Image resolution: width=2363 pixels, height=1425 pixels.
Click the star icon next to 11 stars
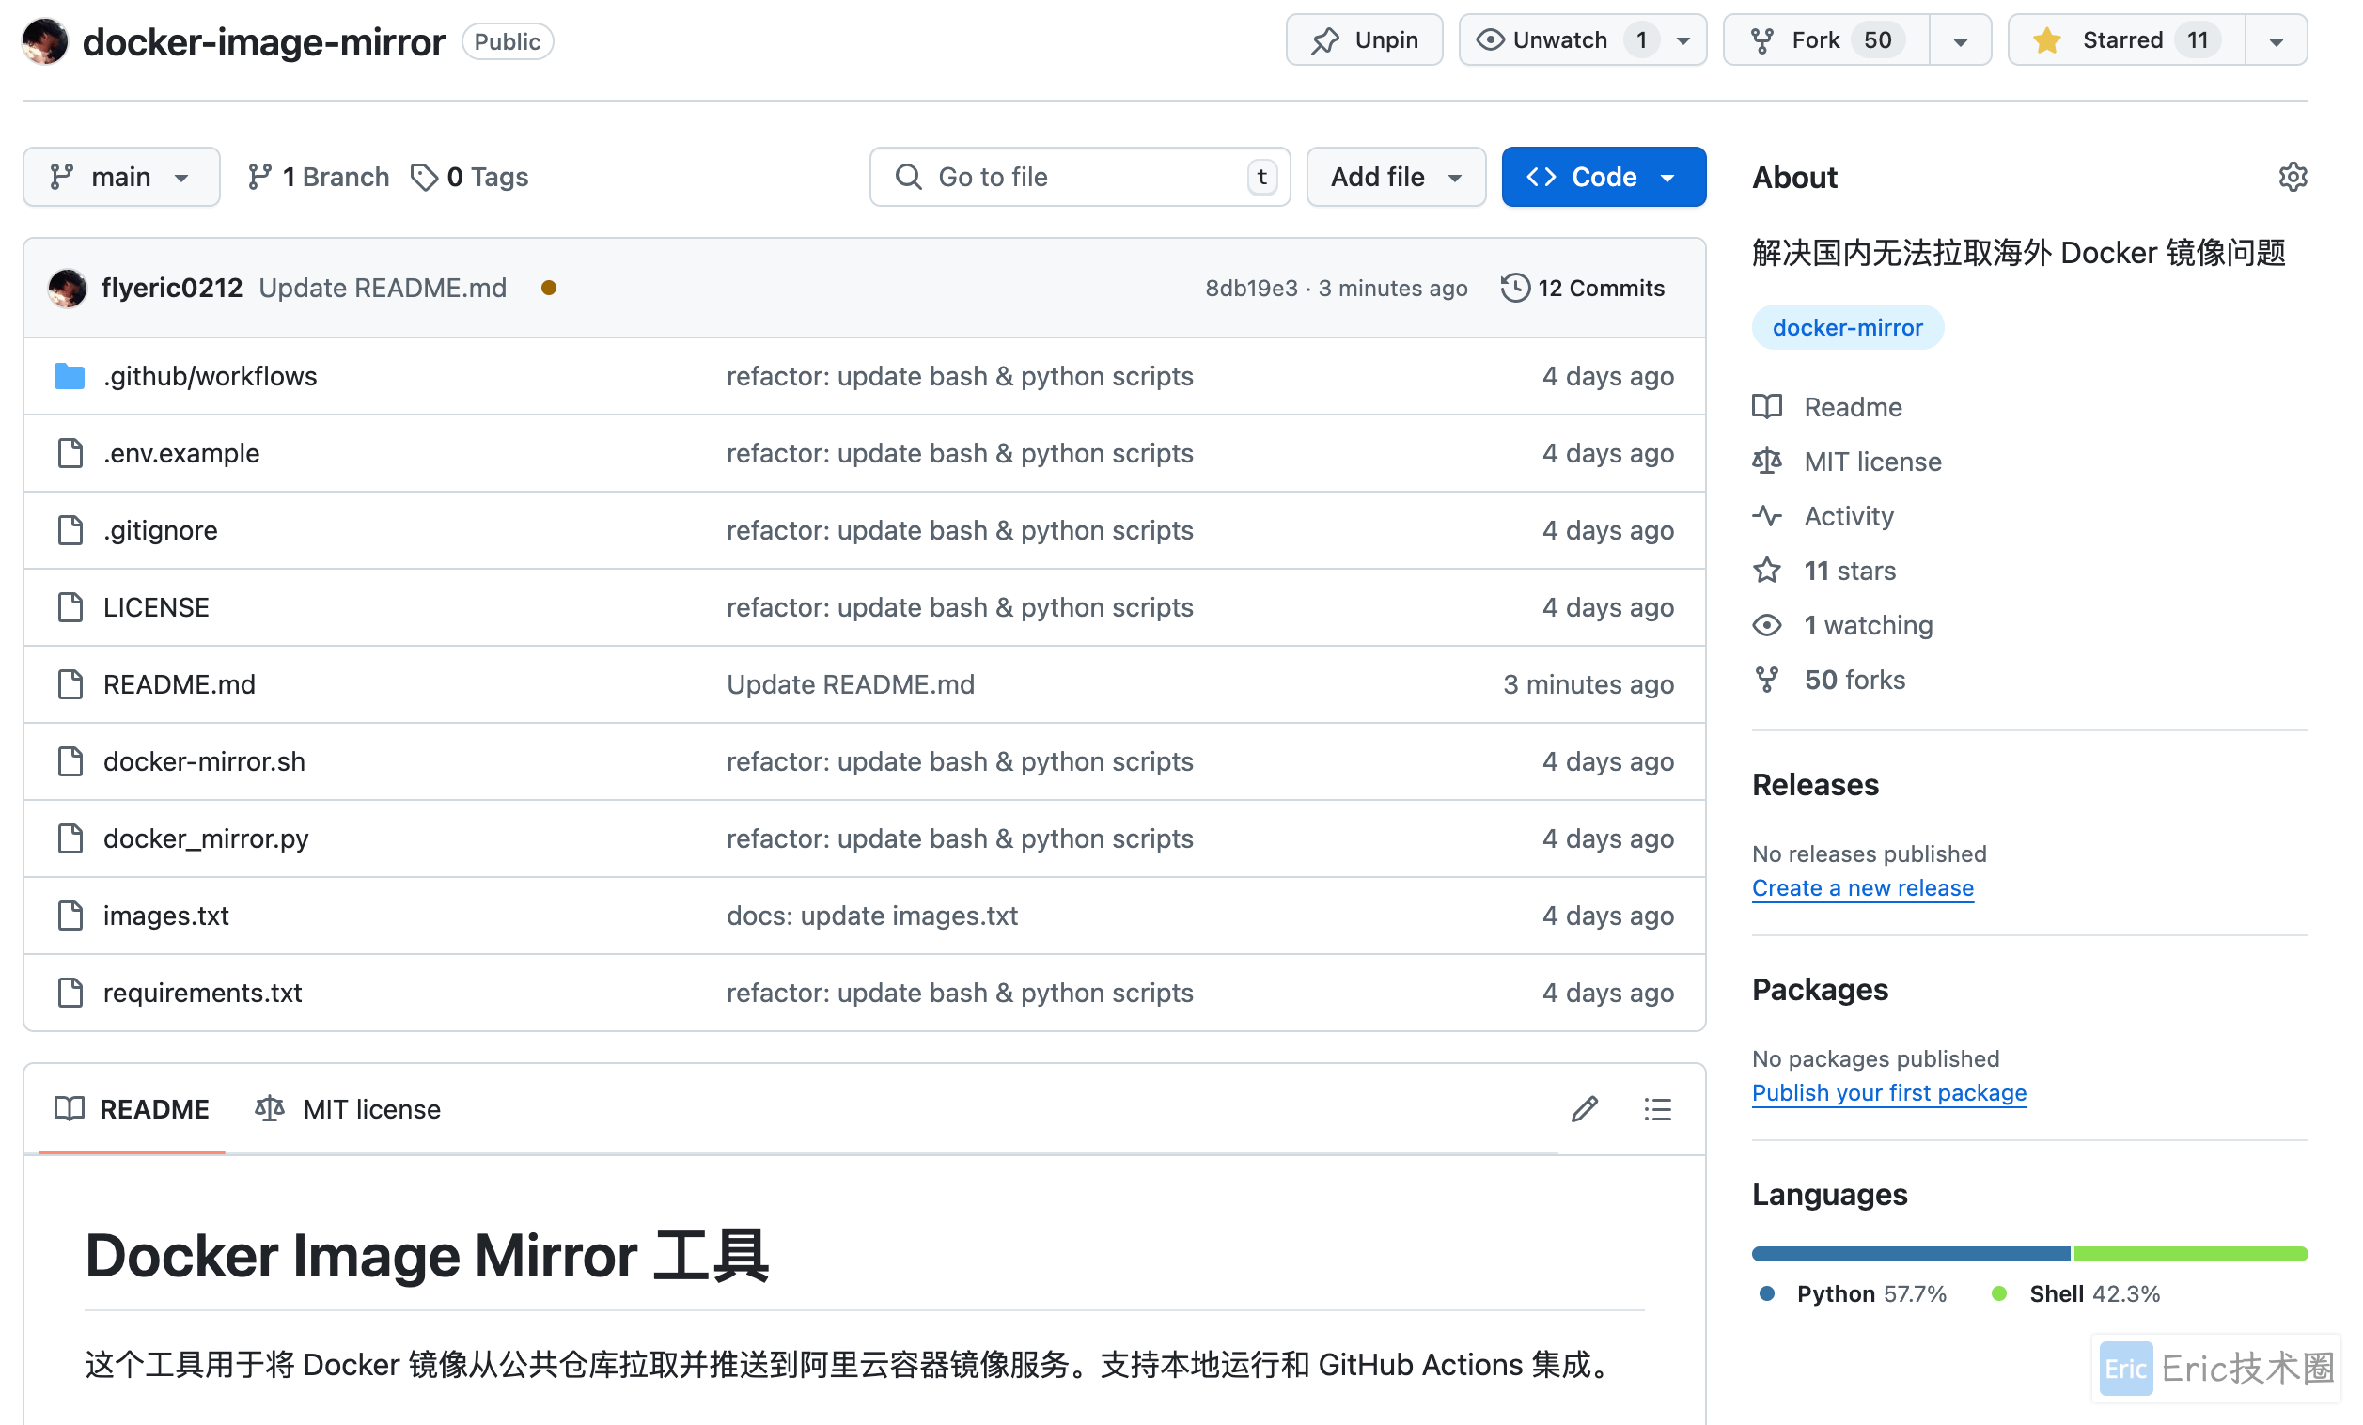1766,571
